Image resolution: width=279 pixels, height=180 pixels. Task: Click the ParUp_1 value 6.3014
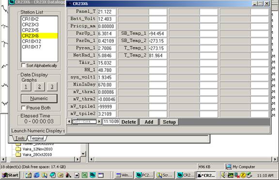[x=107, y=33]
